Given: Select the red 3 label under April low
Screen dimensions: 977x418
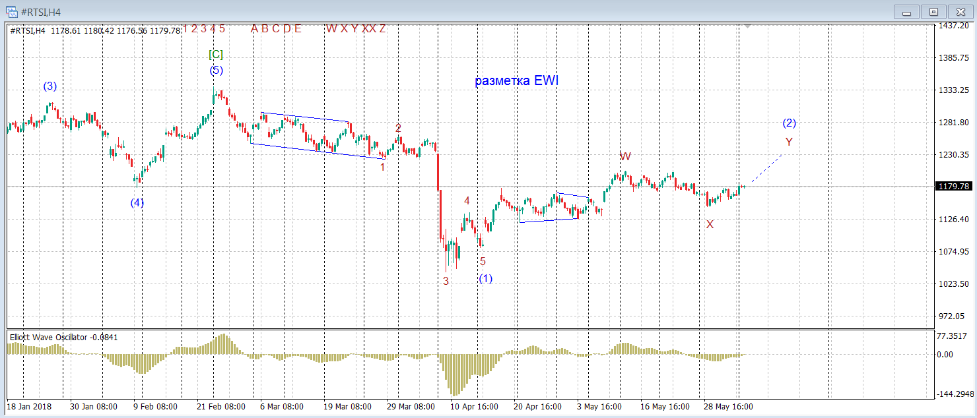Looking at the screenshot, I should [x=446, y=281].
